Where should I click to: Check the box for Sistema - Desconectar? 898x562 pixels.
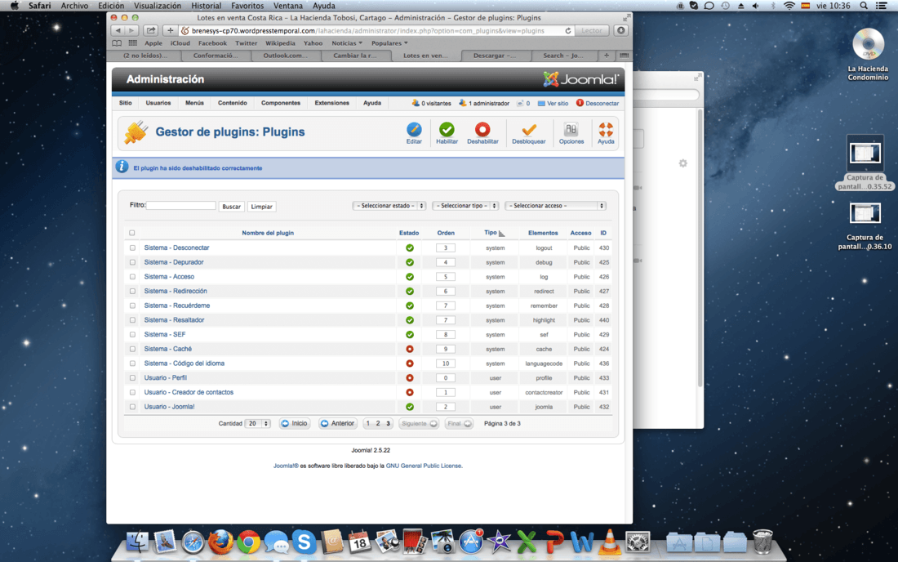click(x=132, y=248)
